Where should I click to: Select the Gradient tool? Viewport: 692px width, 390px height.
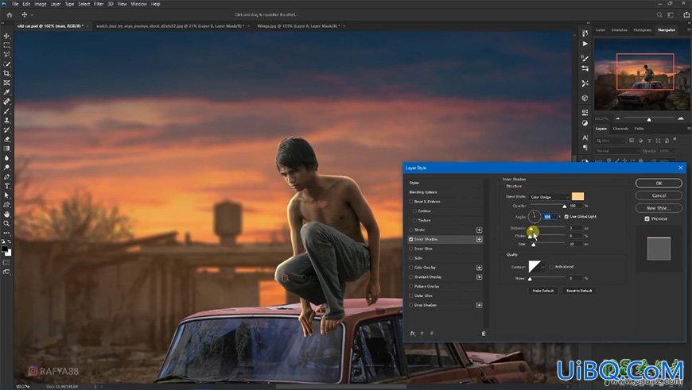(x=6, y=148)
